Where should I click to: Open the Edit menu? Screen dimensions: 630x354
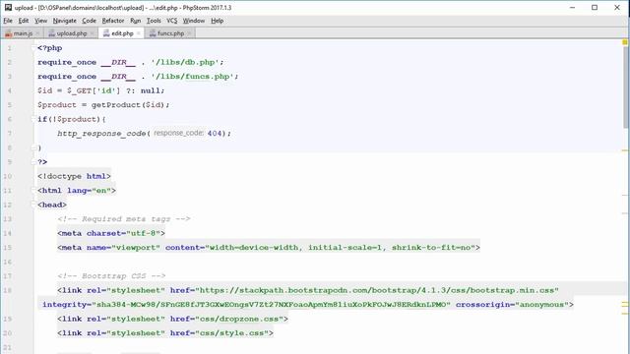pos(24,21)
